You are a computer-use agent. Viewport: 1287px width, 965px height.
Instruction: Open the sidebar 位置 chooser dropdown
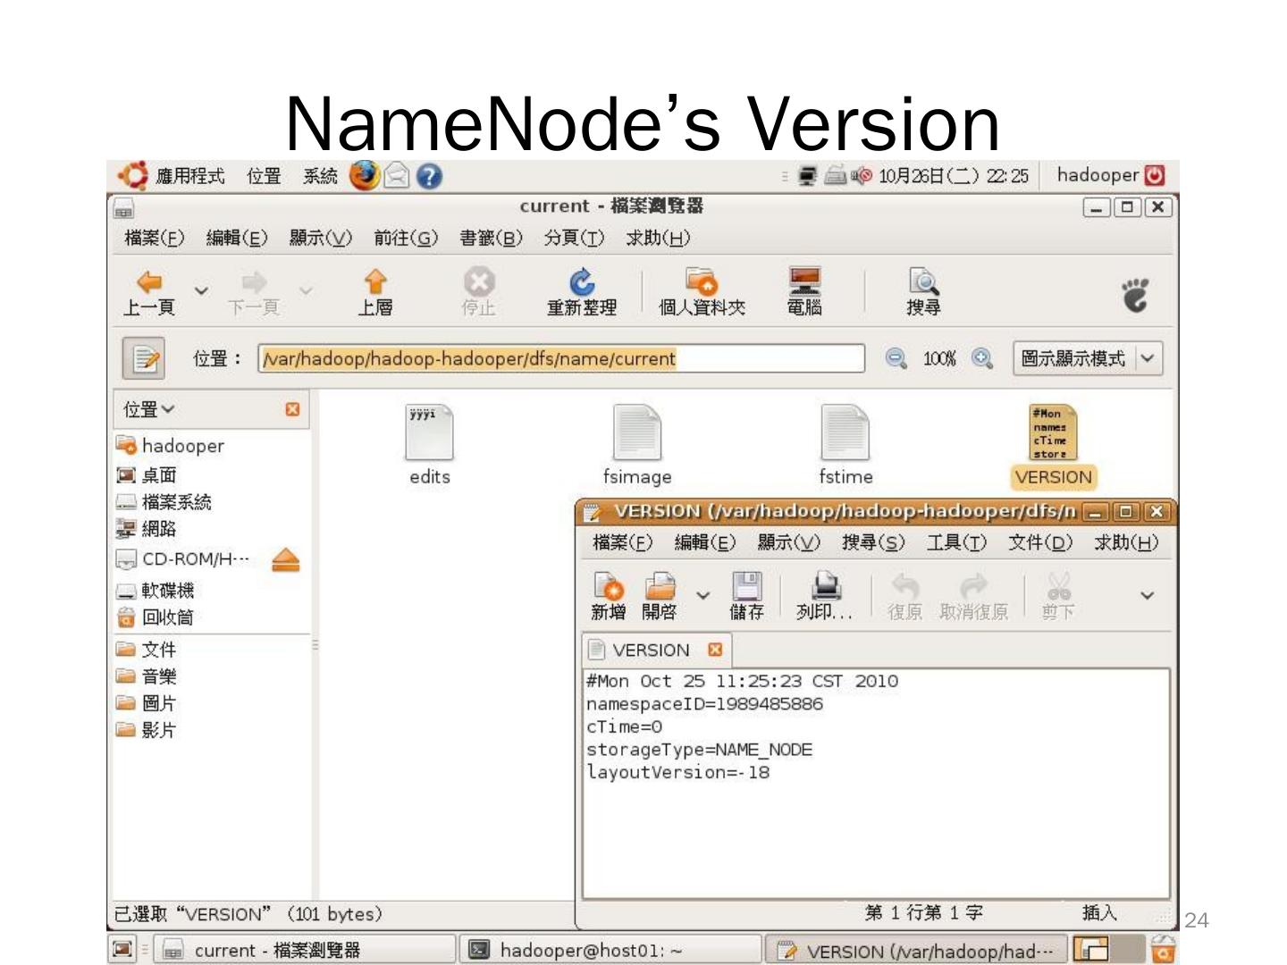point(149,409)
